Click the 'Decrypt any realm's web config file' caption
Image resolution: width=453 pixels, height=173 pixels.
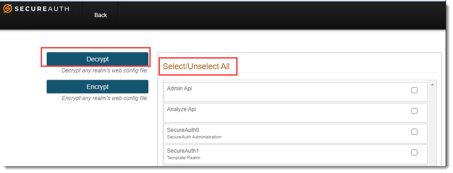[x=105, y=71]
